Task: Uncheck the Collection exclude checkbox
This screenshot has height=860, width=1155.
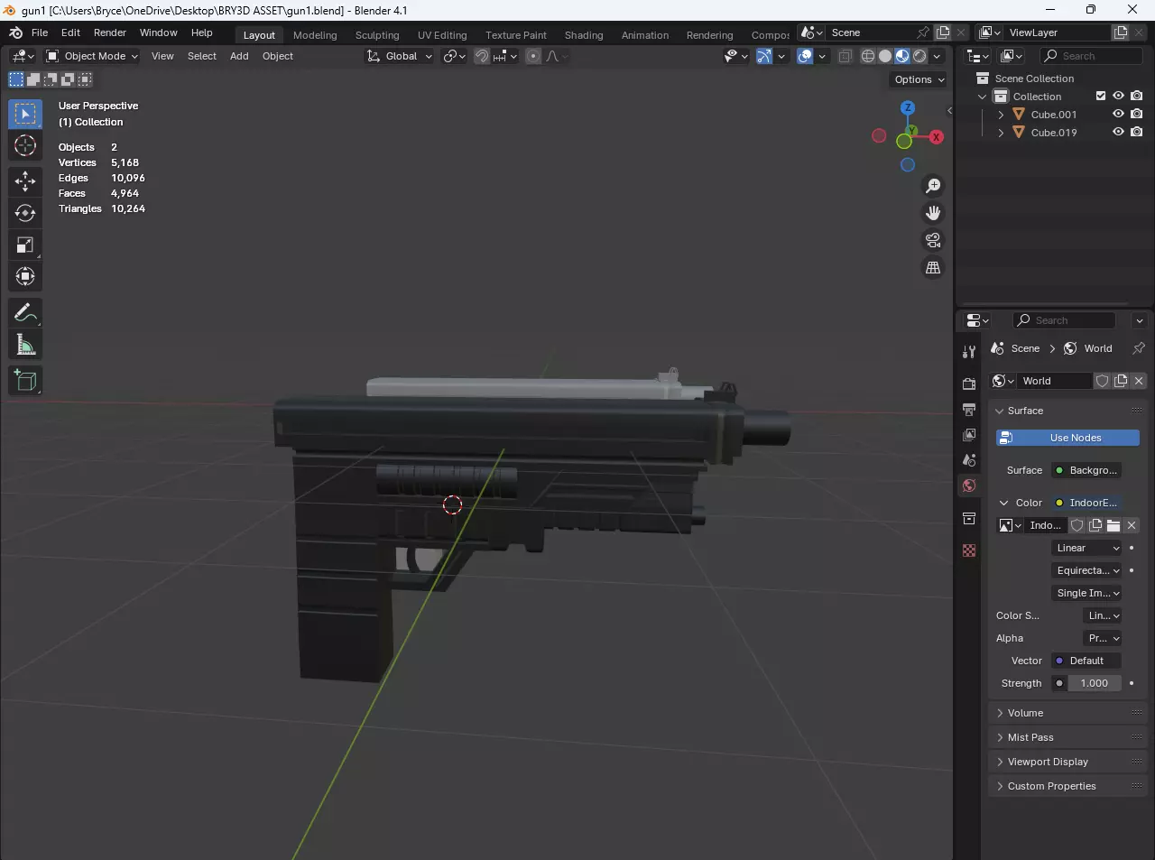Action: click(1101, 96)
